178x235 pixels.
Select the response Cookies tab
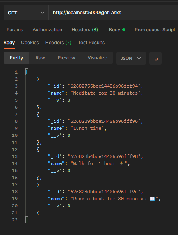30,43
